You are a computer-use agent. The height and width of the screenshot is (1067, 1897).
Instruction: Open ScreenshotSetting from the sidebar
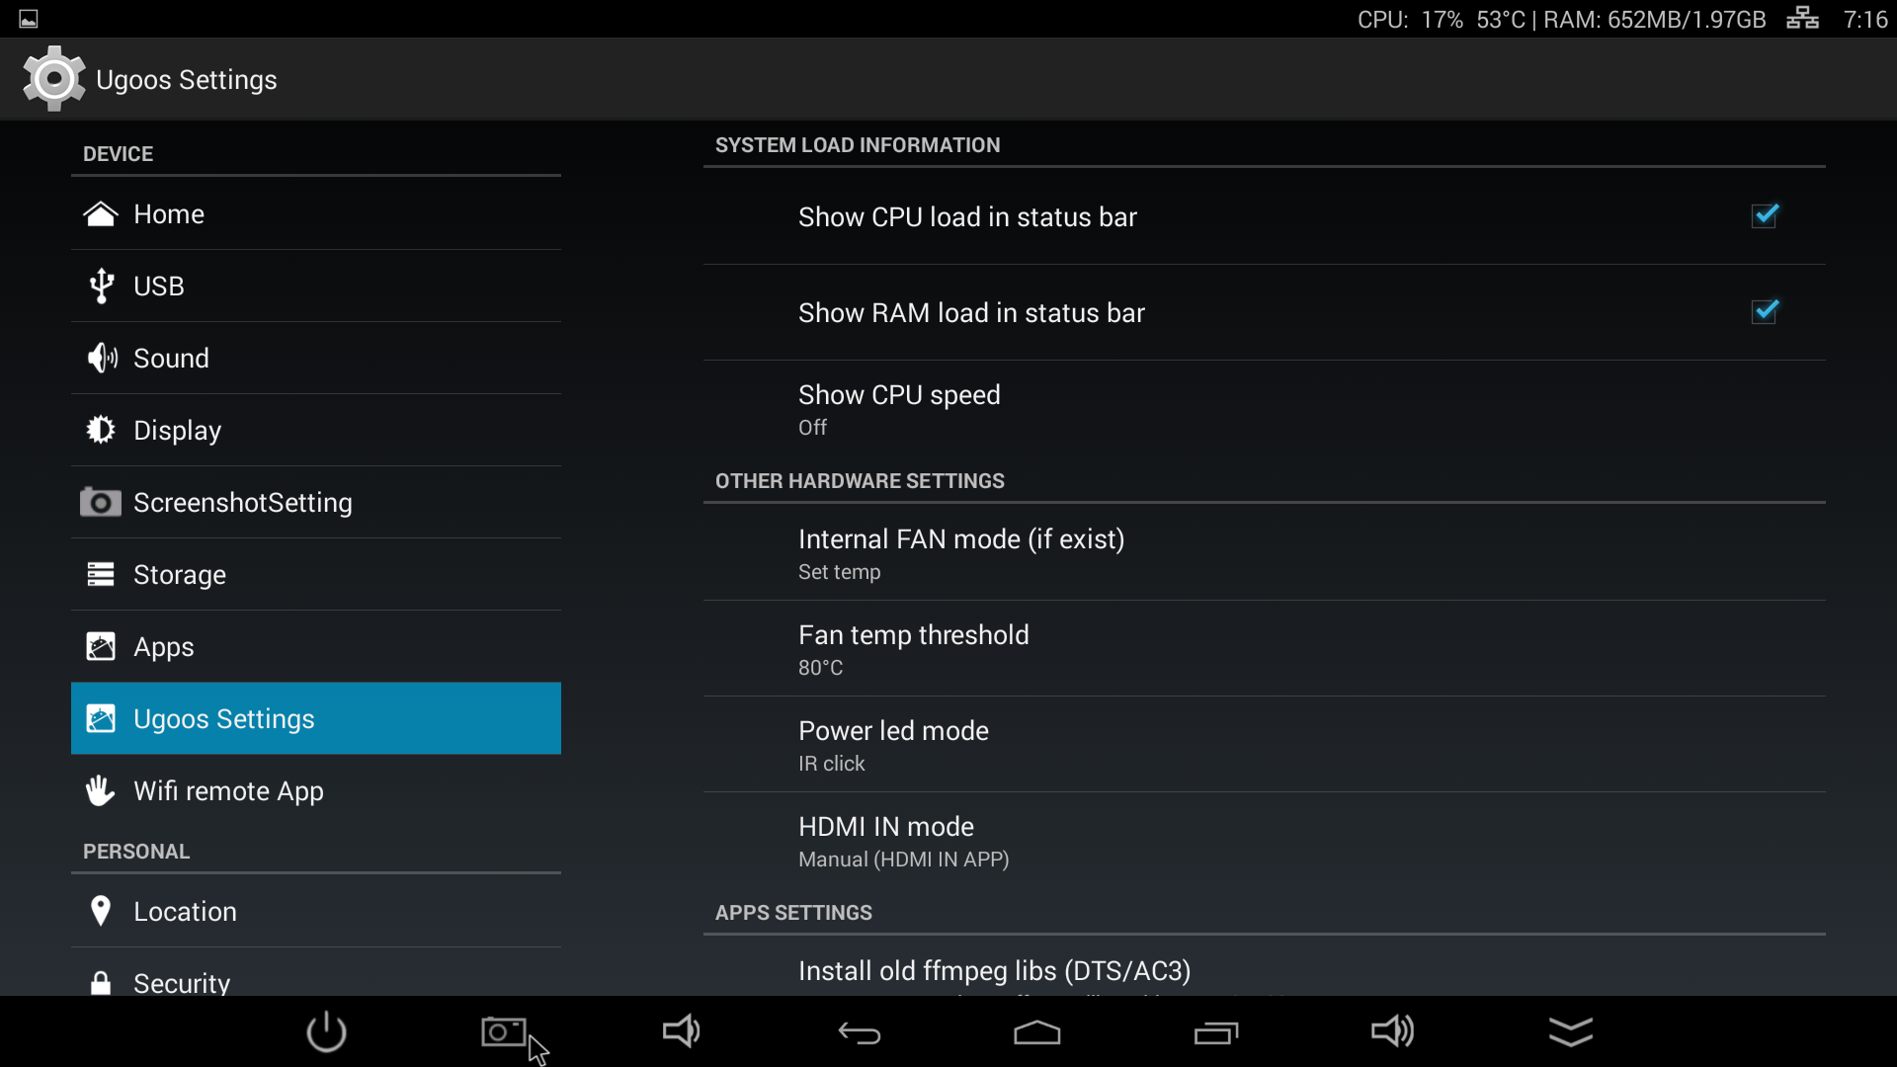(316, 502)
